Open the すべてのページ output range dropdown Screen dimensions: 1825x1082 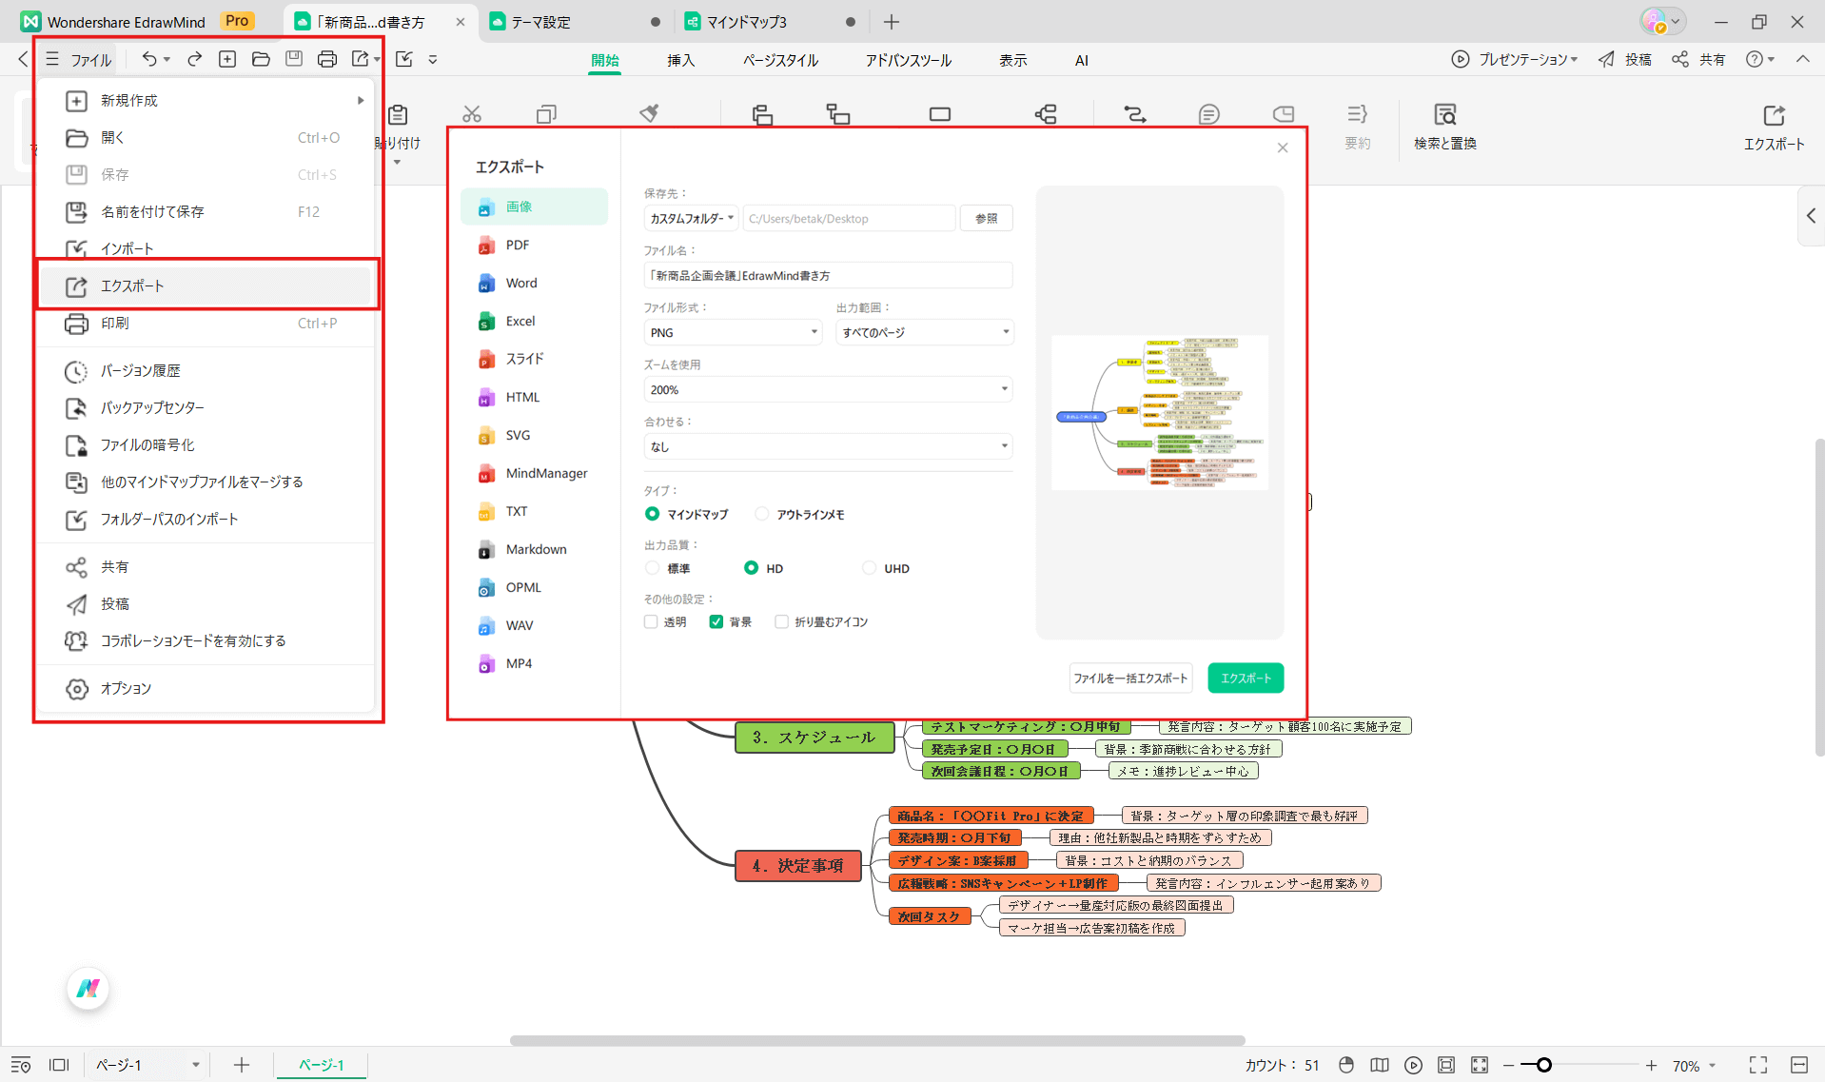pos(924,332)
